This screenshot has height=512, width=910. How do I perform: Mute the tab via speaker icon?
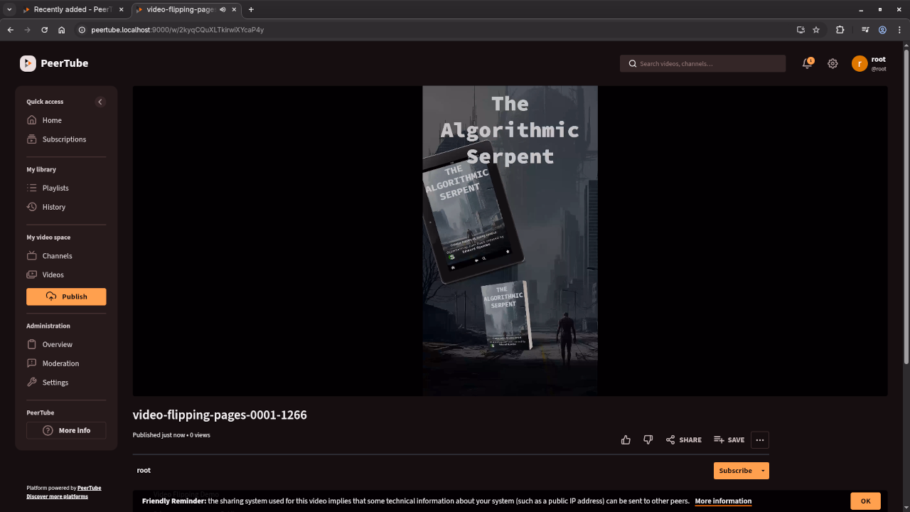click(223, 10)
